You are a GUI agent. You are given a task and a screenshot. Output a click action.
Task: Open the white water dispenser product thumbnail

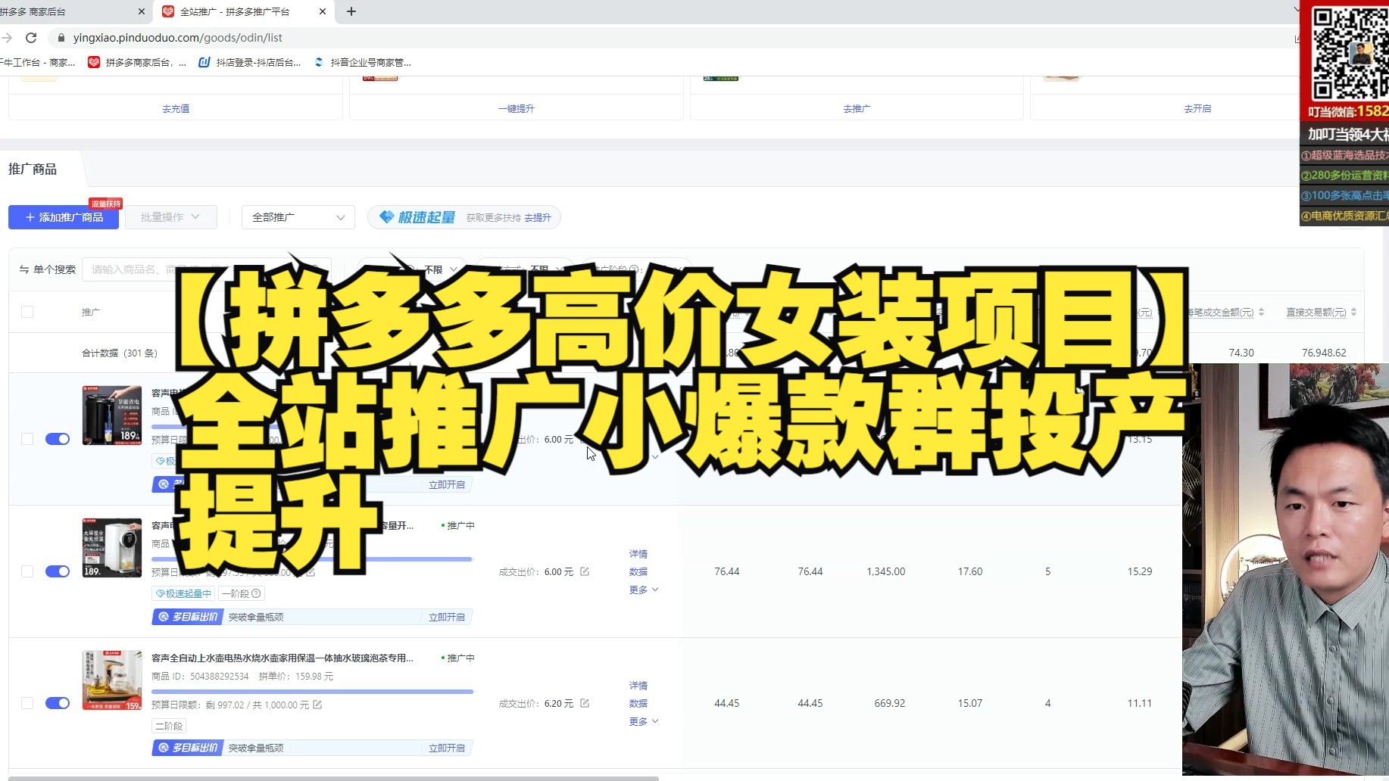pos(112,548)
